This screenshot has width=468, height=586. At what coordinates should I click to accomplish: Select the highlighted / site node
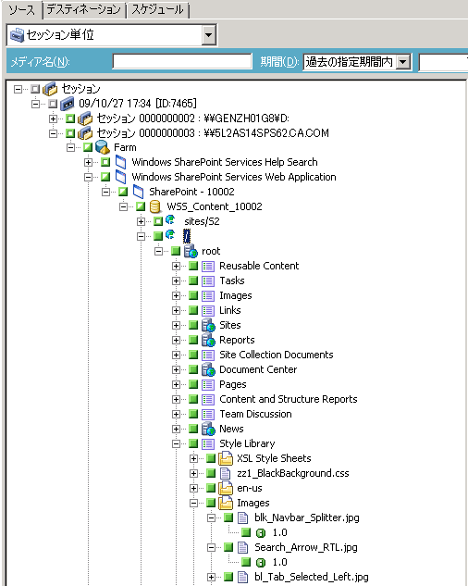click(x=187, y=236)
